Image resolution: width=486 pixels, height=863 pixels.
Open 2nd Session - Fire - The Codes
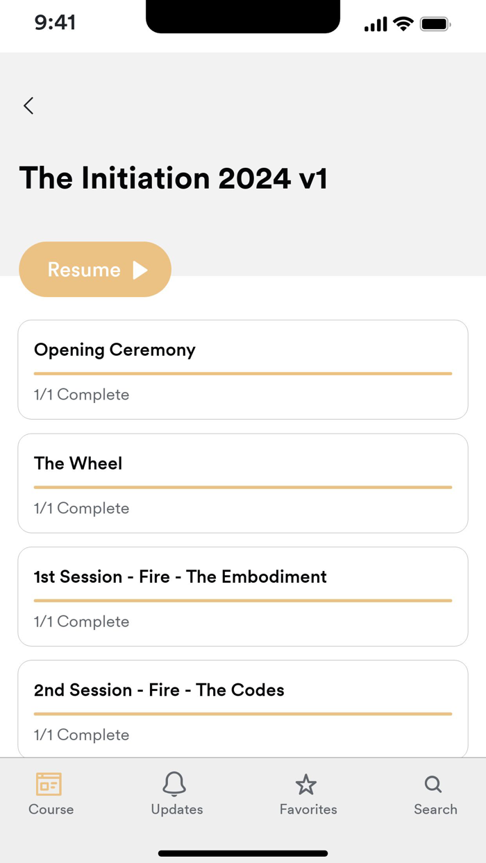(243, 709)
